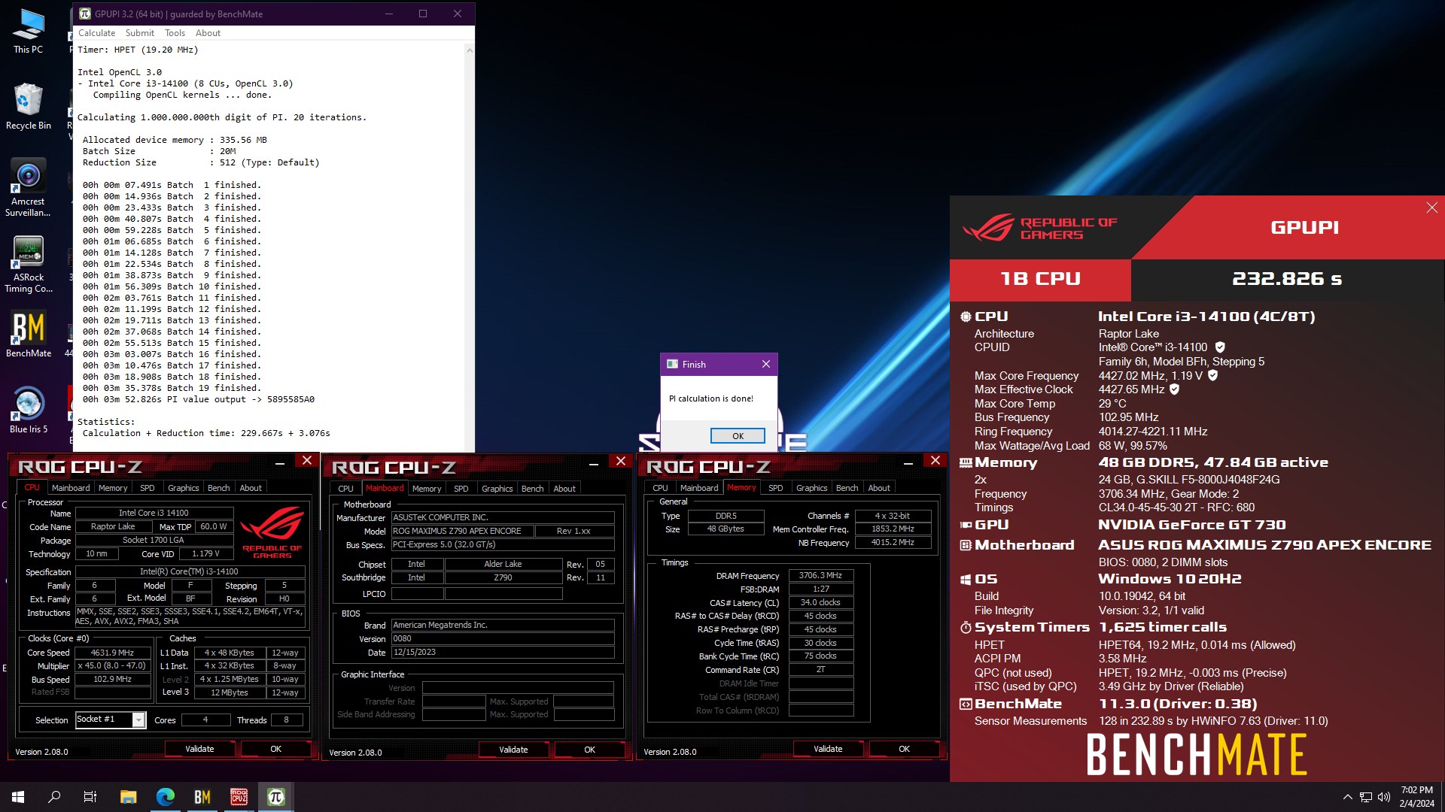Open volume control tray icon
The width and height of the screenshot is (1445, 812).
point(1383,797)
